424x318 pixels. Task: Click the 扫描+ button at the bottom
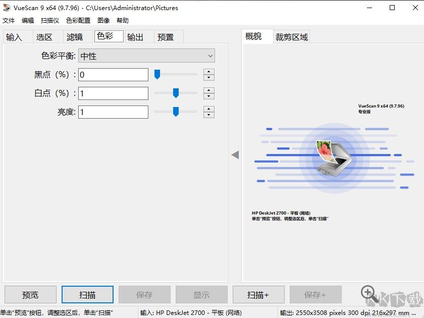(258, 294)
